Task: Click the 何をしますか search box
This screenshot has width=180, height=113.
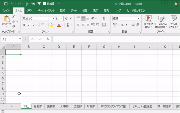Action: click(138, 10)
